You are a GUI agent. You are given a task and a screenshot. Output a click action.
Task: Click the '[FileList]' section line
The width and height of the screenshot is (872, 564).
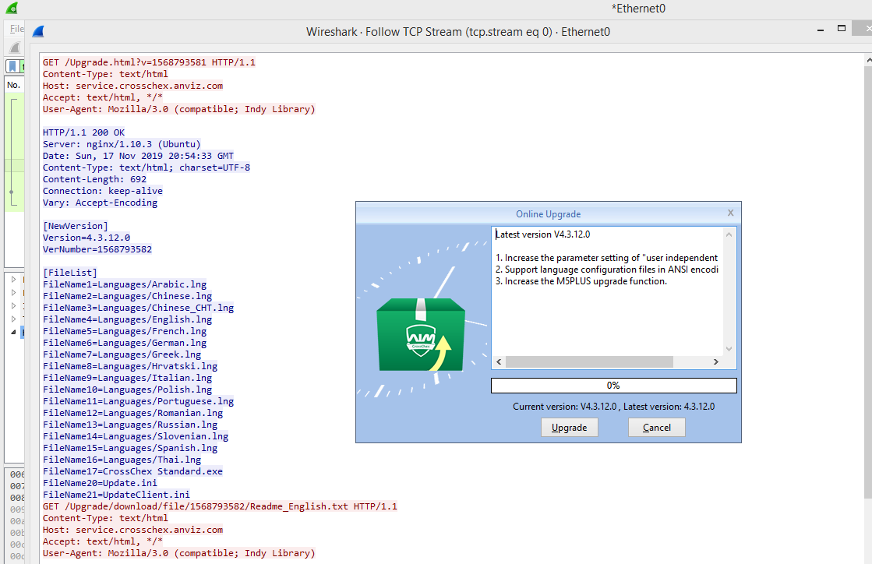[x=70, y=273]
